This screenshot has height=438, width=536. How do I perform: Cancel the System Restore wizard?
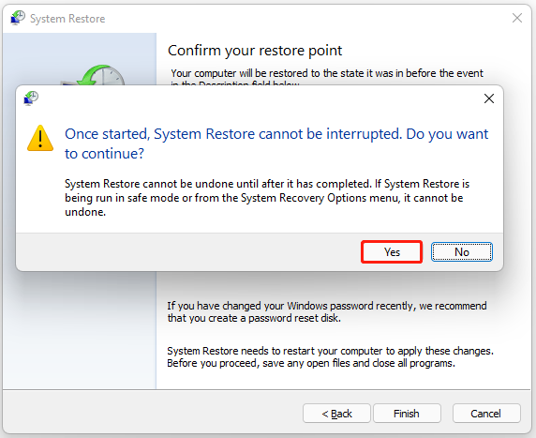[486, 414]
